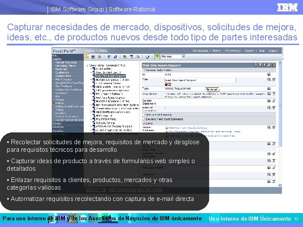Open the Workspaces link
The height and width of the screenshot is (227, 303).
200,51
